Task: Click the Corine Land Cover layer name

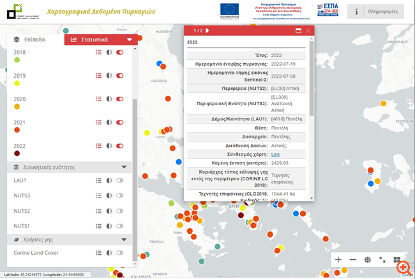Action: click(36, 253)
